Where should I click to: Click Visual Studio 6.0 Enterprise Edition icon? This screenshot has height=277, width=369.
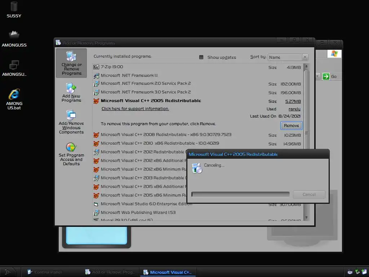[96, 204]
